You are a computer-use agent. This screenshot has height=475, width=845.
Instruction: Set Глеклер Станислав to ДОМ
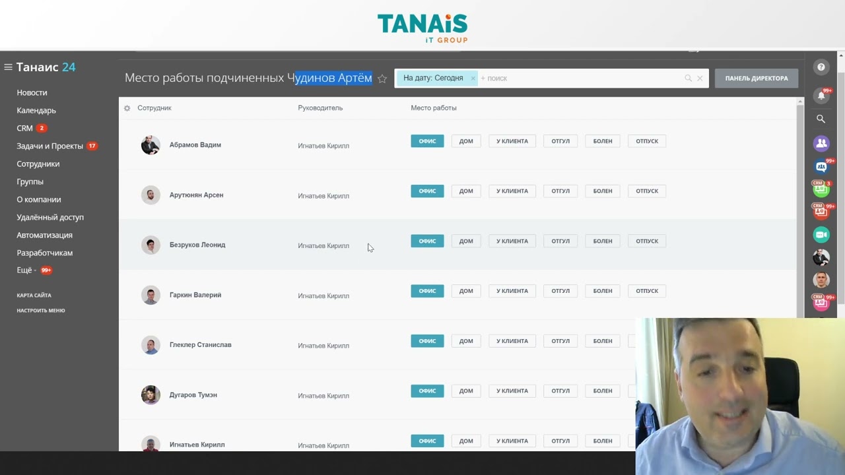coord(466,341)
